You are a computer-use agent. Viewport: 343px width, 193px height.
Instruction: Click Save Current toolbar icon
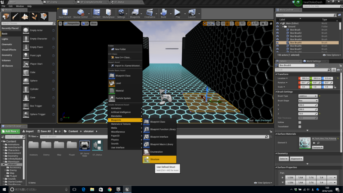click(65, 14)
